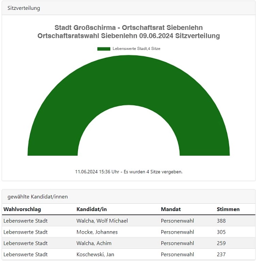Click 'Lebenswerte Stadt' in the Koschewski row
The height and width of the screenshot is (261, 256).
[x=26, y=254]
